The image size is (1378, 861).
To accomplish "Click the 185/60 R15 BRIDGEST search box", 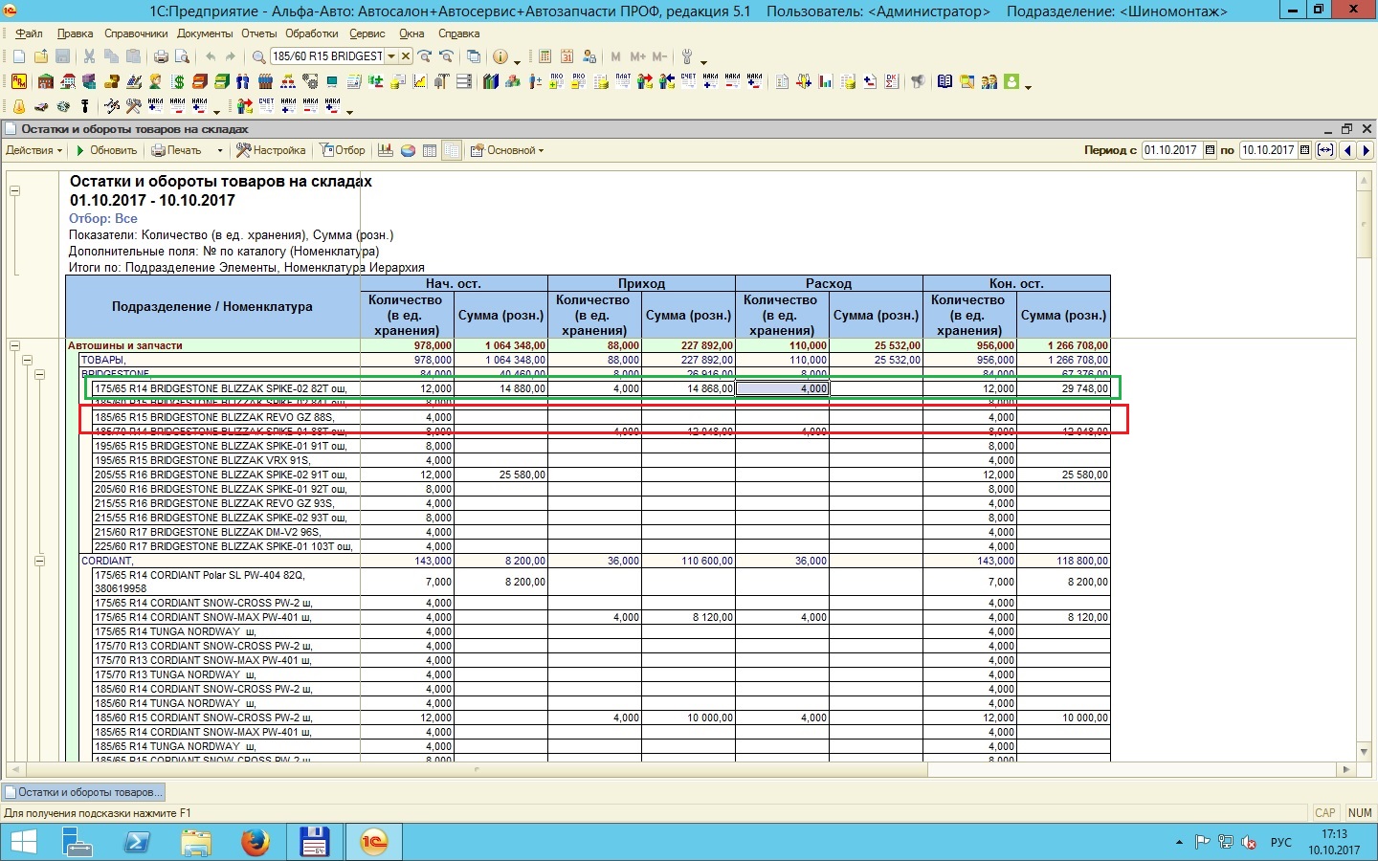I will pos(327,56).
